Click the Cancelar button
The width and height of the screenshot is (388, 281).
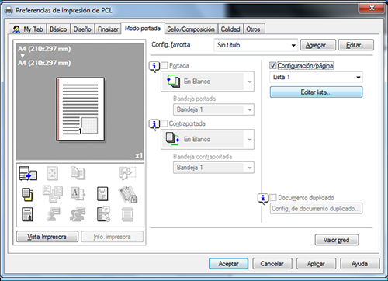pos(272,264)
